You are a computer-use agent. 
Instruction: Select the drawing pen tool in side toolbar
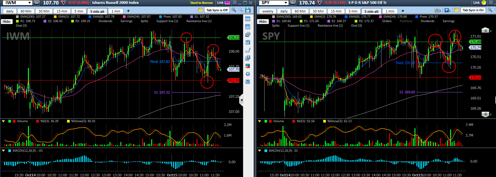coord(248,50)
